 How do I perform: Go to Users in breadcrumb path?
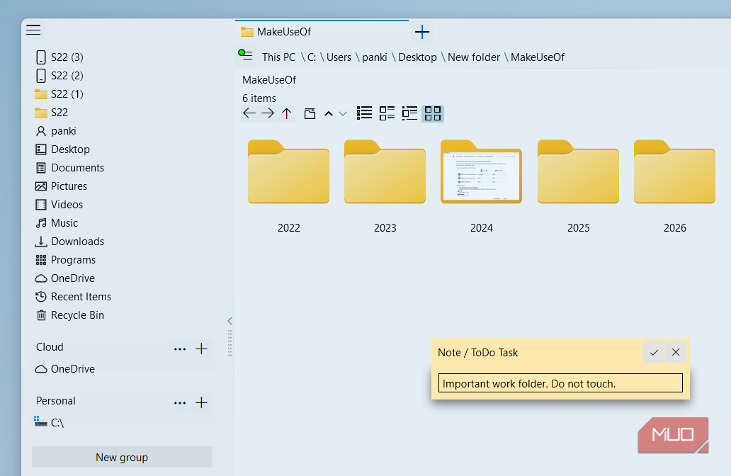339,57
